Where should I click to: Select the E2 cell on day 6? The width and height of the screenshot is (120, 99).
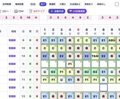coord(87,56)
